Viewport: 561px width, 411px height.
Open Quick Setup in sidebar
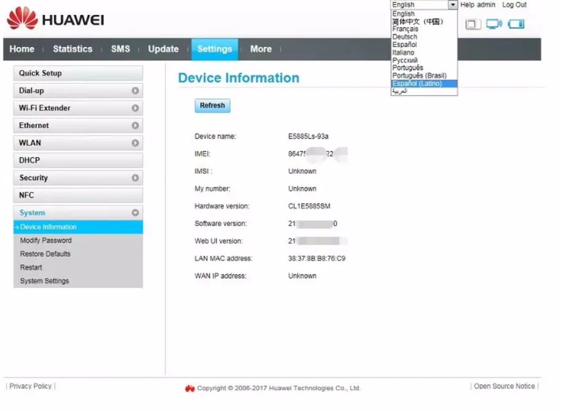coord(78,73)
